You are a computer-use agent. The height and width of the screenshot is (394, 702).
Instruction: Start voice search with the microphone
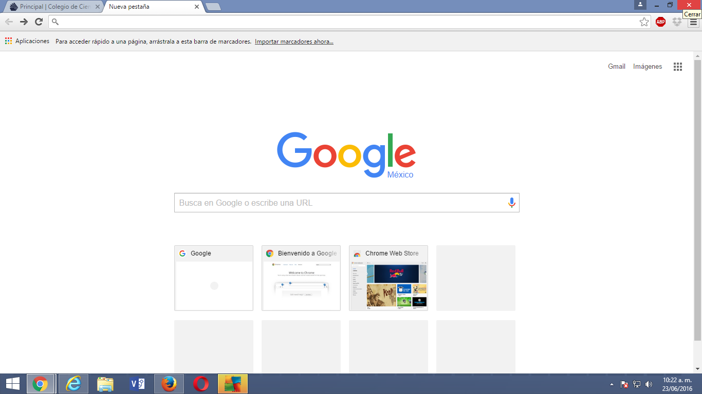pyautogui.click(x=511, y=203)
